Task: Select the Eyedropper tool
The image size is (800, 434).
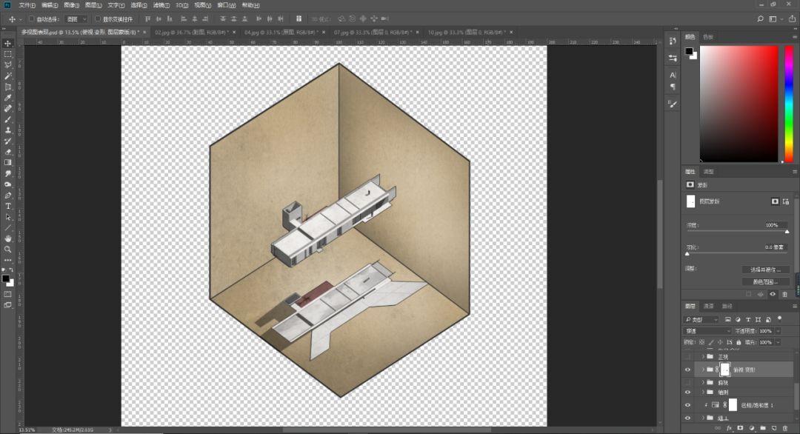Action: [7, 98]
